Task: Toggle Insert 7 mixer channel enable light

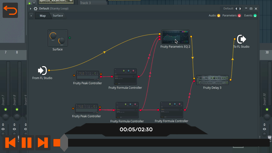Action: (x=5, y=109)
